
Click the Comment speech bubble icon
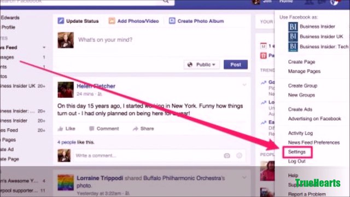click(x=91, y=129)
